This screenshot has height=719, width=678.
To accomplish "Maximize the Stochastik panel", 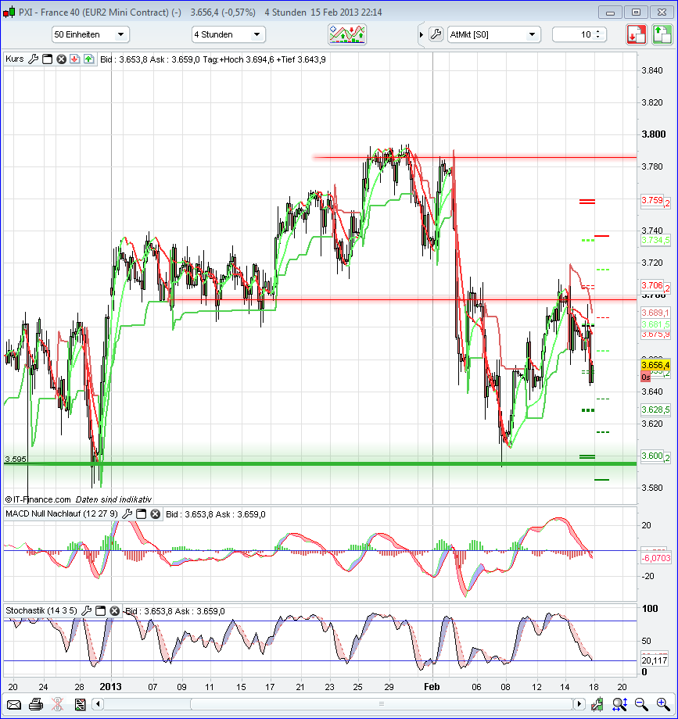I will tap(100, 611).
